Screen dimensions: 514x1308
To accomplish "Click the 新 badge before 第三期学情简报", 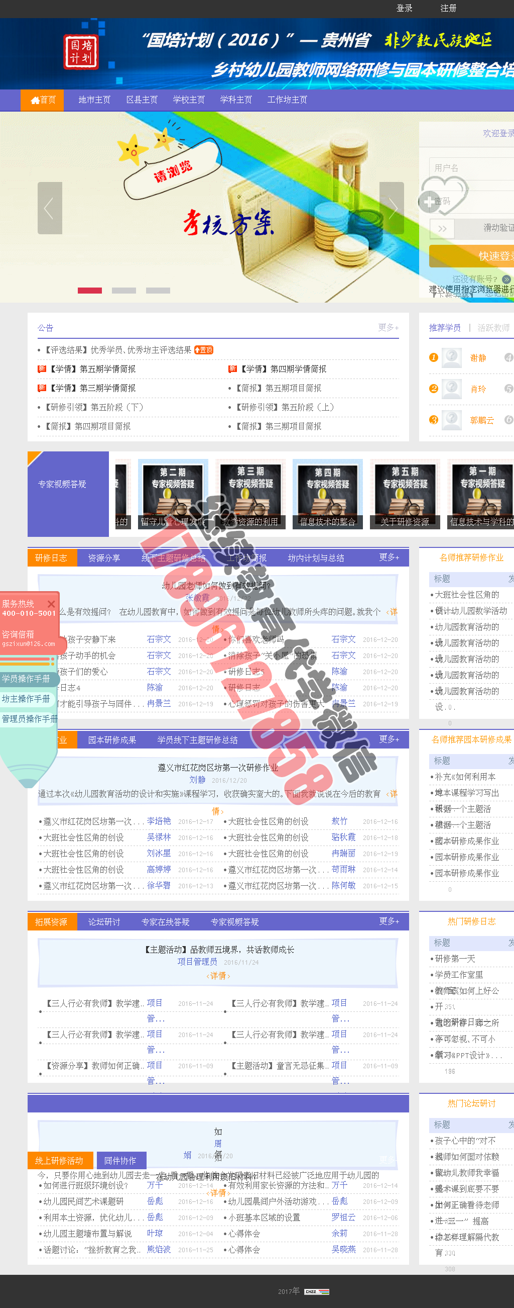I will click(x=42, y=388).
